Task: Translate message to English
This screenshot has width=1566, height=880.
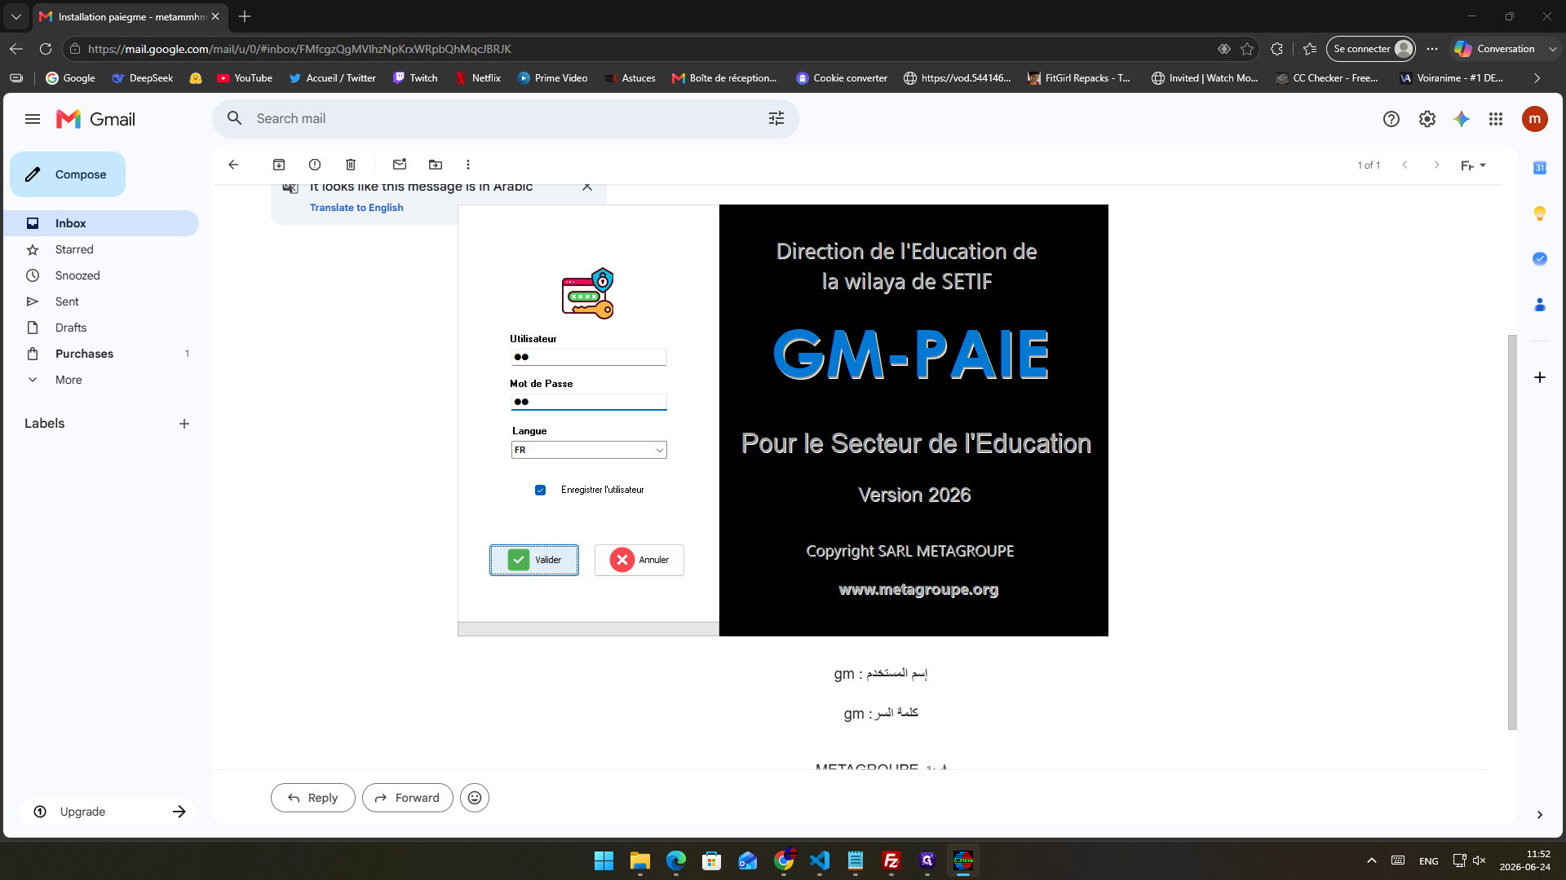Action: coord(356,208)
